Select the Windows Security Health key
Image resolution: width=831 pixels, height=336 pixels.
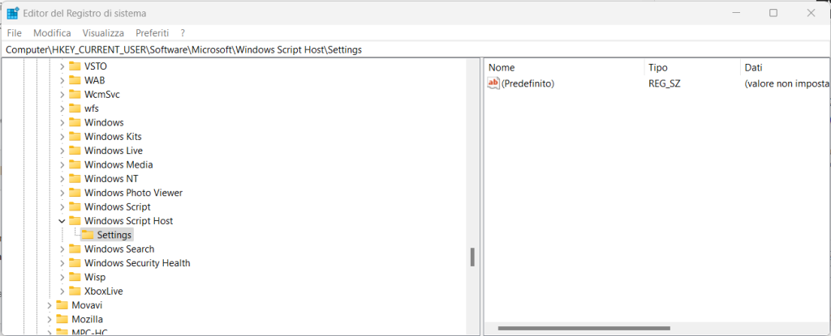136,263
